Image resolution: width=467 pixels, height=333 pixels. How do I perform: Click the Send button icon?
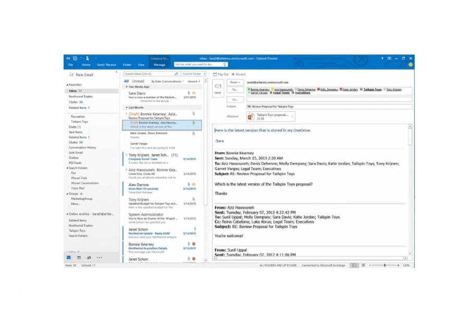click(x=218, y=88)
